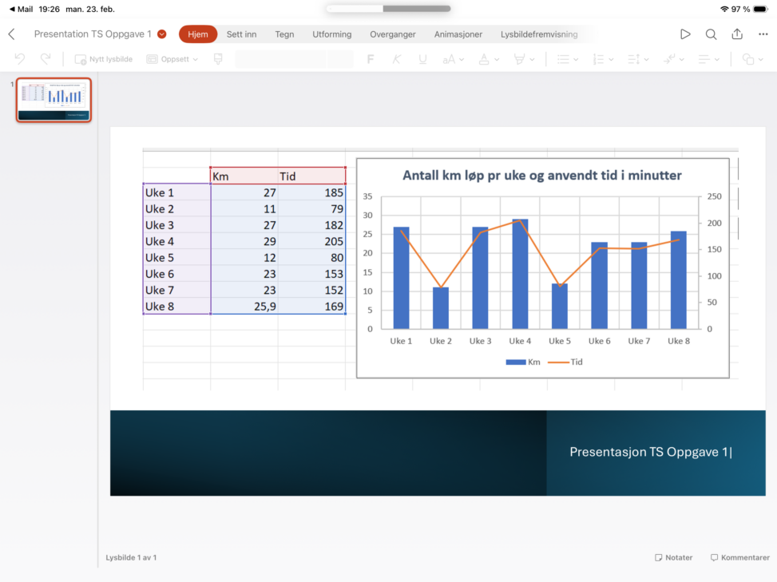Open Notater at the bottom

[x=673, y=557]
